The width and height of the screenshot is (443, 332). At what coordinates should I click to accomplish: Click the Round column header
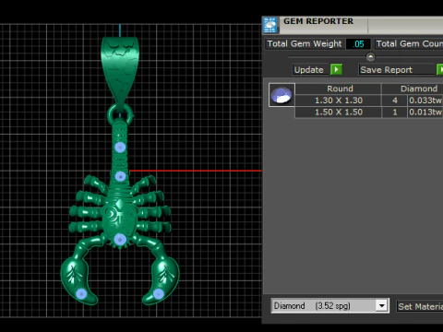(x=339, y=89)
